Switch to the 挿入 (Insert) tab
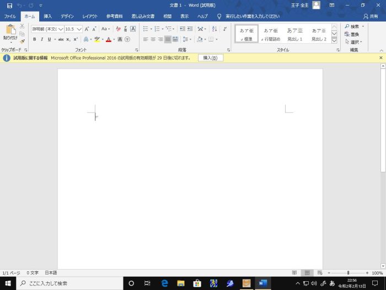The height and width of the screenshot is (290, 386). (x=48, y=17)
